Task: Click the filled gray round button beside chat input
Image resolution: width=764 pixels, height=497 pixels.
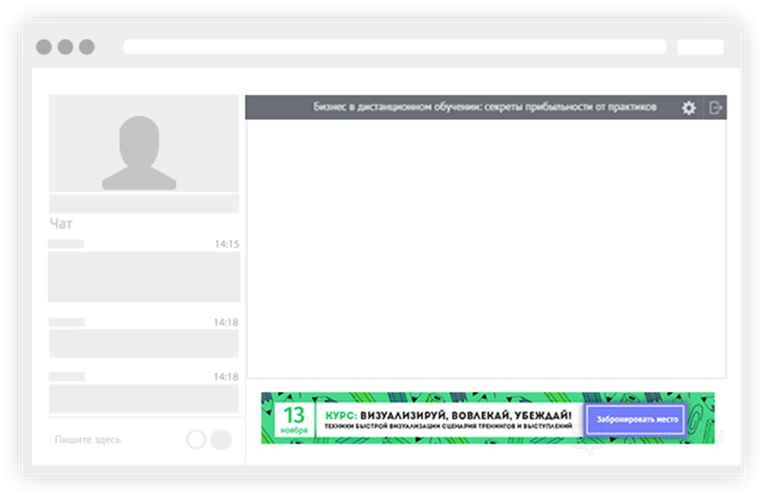Action: (221, 439)
